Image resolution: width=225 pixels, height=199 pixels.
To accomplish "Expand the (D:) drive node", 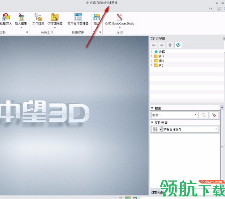I will [x=152, y=61].
